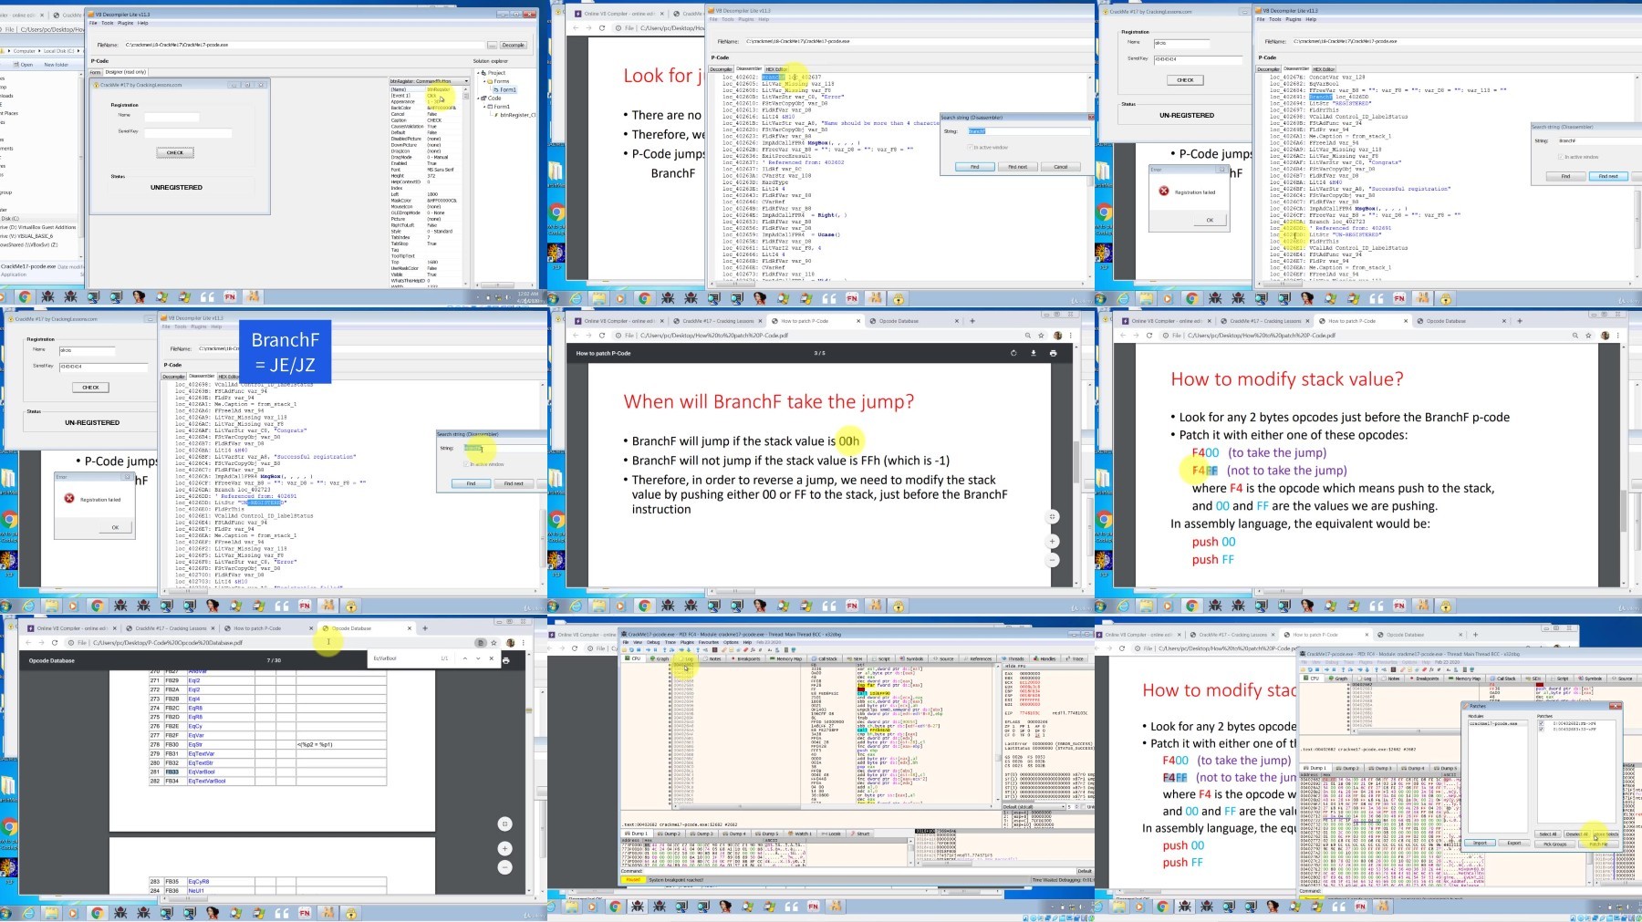
Task: Open the Memory Map tab in the x32dbg window without the Patches dialog
Action: (786, 658)
